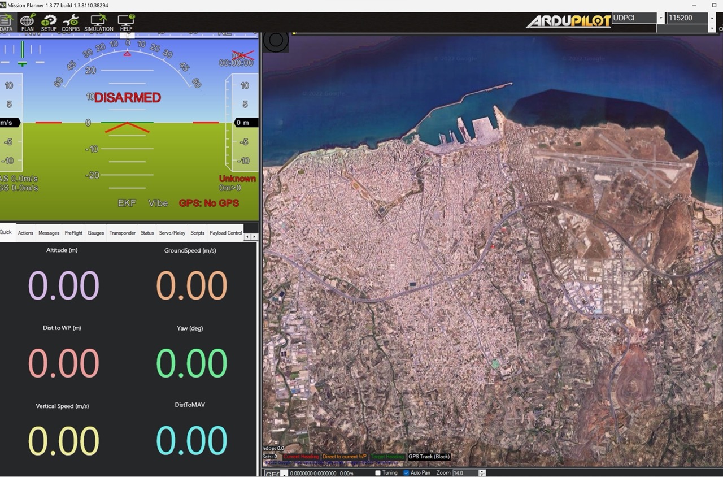The height and width of the screenshot is (477, 723).
Task: Click the SETUP gear icon
Action: tap(49, 22)
